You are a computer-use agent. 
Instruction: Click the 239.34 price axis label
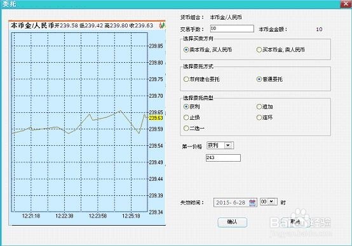[x=156, y=212]
